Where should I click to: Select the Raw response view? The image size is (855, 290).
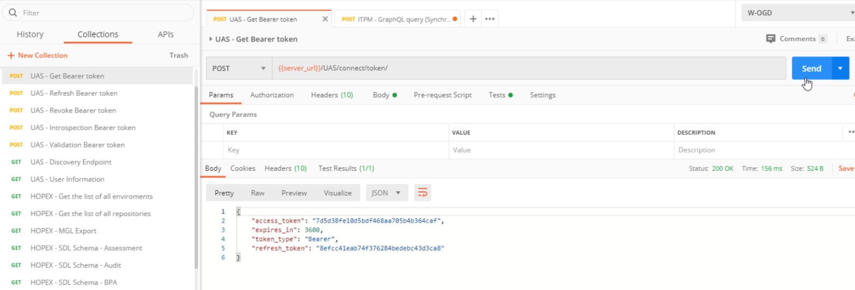(258, 193)
